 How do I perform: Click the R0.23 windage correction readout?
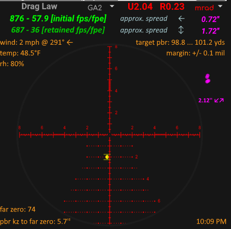pyautogui.click(x=172, y=7)
